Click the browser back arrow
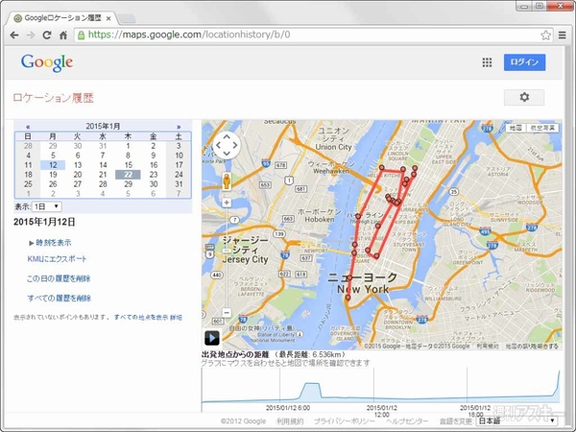This screenshot has height=432, width=576. pyautogui.click(x=14, y=35)
